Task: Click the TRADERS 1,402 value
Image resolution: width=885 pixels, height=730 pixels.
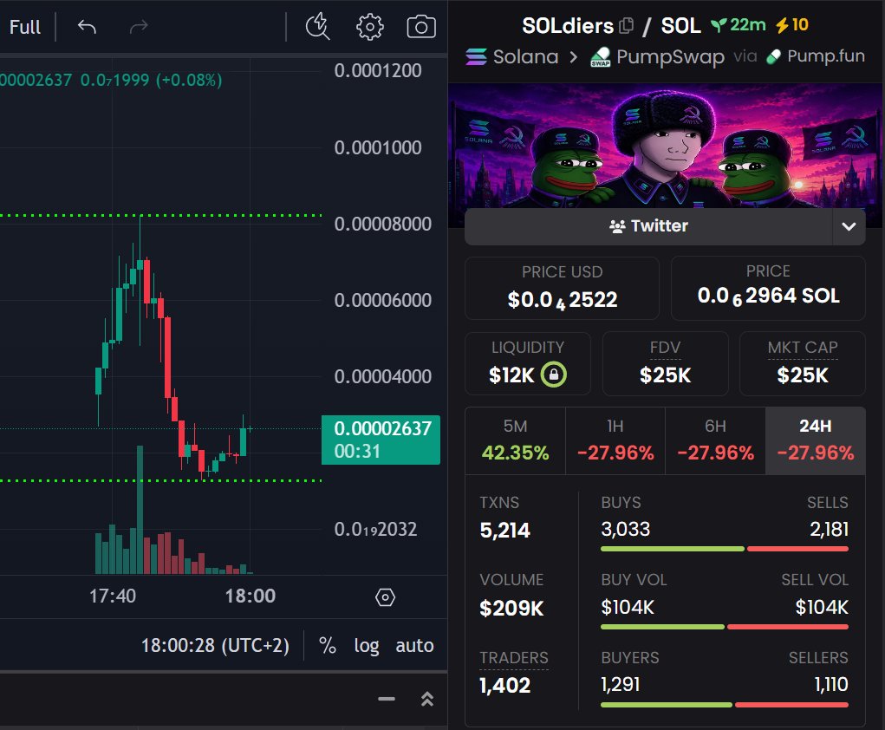Action: (x=504, y=685)
